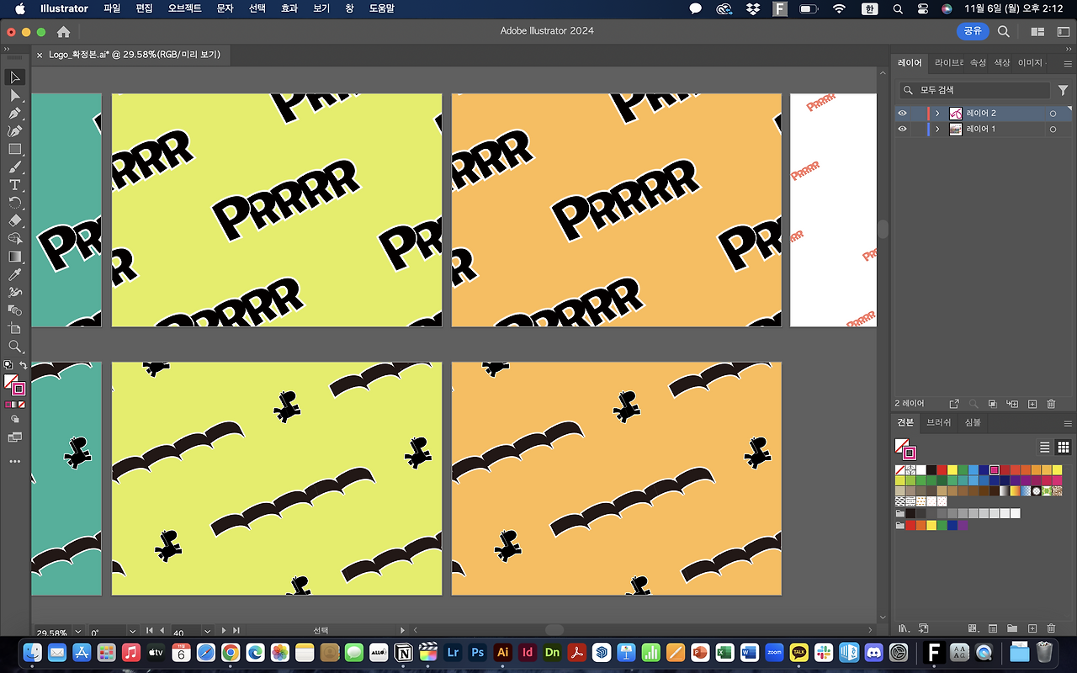Select the Eraser tool
1077x673 pixels.
(15, 220)
